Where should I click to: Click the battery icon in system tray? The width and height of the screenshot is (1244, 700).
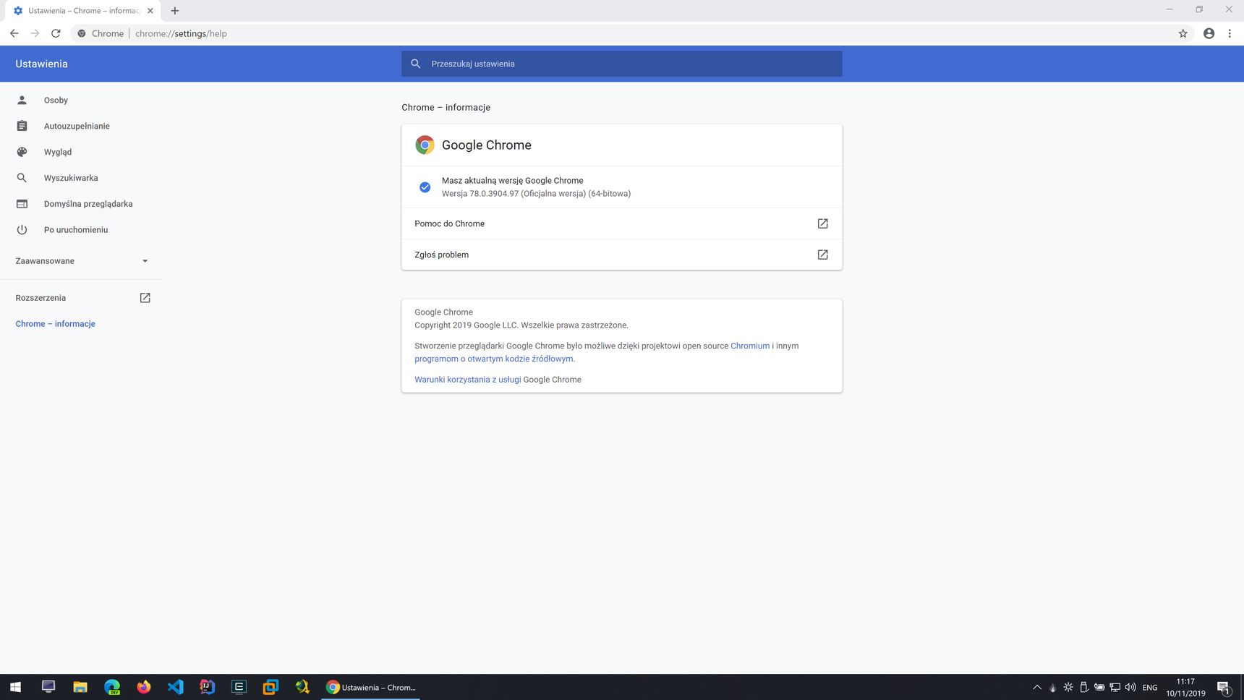[x=1099, y=687]
